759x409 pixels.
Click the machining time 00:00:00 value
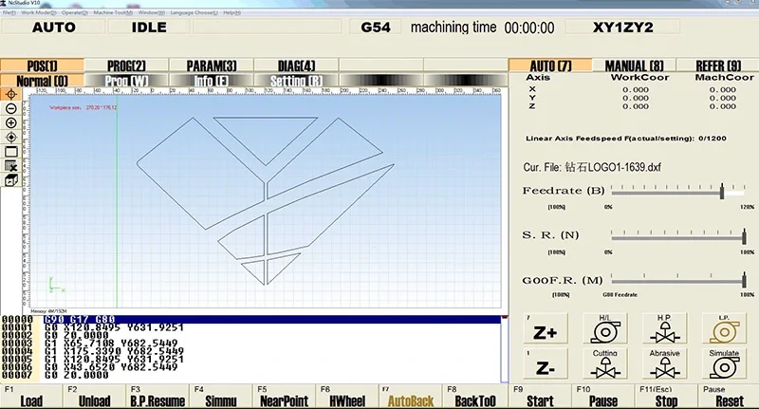tap(529, 28)
